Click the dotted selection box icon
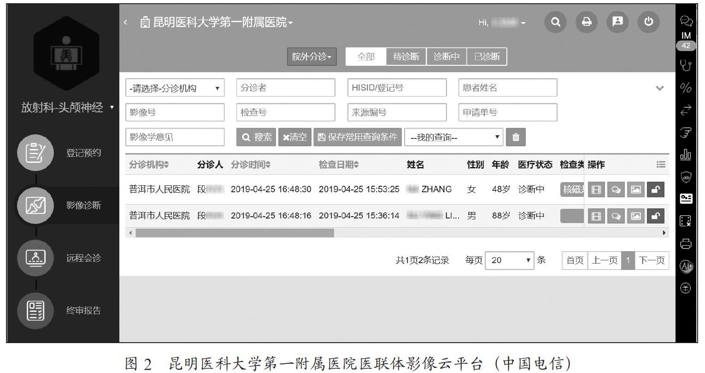Image resolution: width=705 pixels, height=373 pixels. [686, 221]
